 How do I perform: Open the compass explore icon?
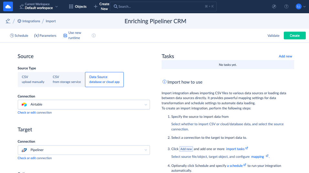[x=274, y=6]
